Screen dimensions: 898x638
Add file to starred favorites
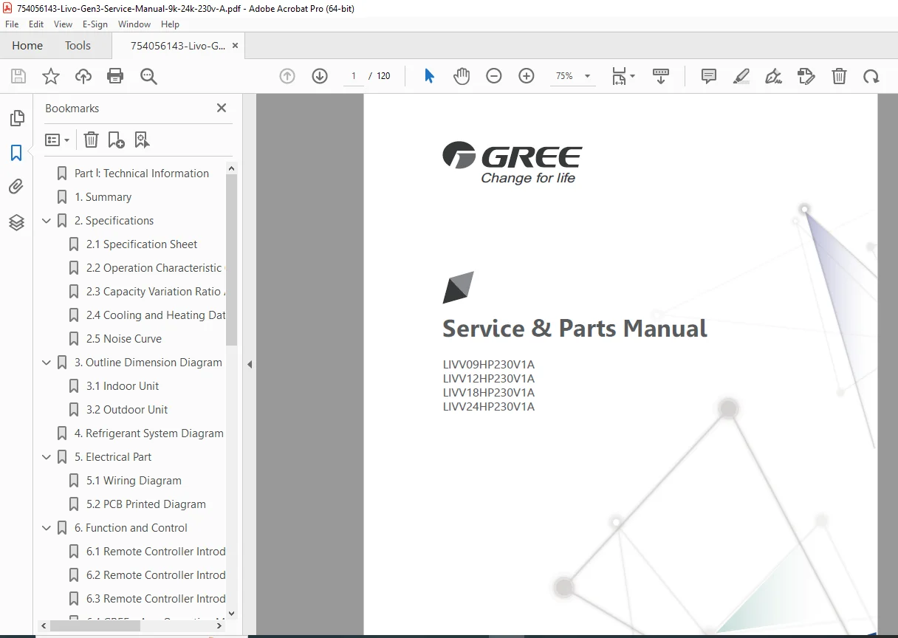coord(51,76)
